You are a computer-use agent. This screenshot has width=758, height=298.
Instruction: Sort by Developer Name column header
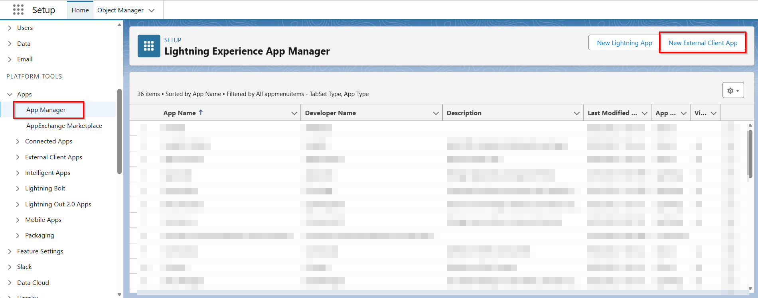330,113
